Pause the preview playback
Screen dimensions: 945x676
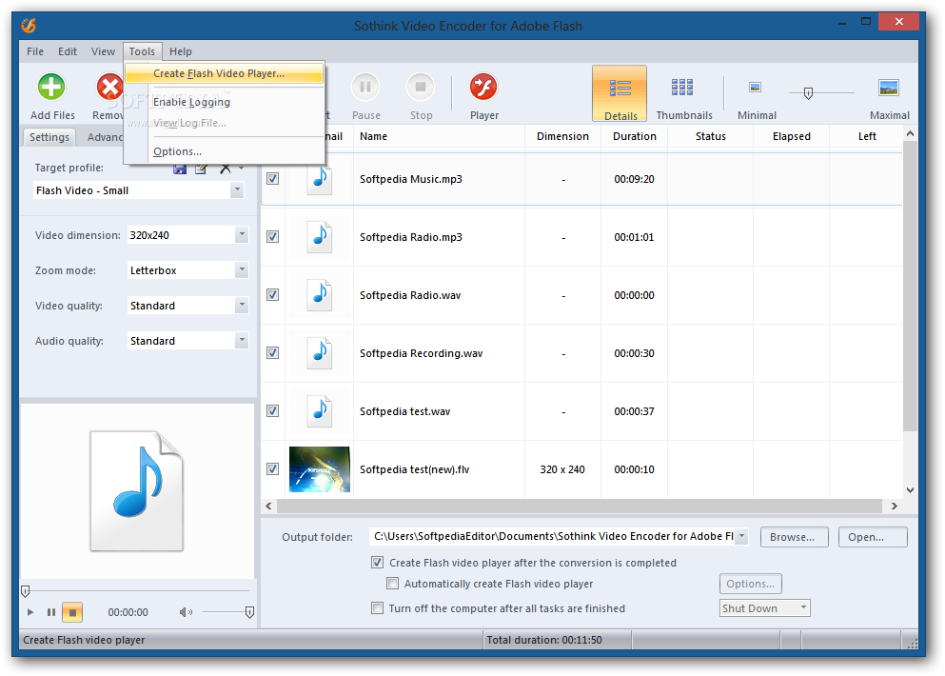click(x=51, y=612)
